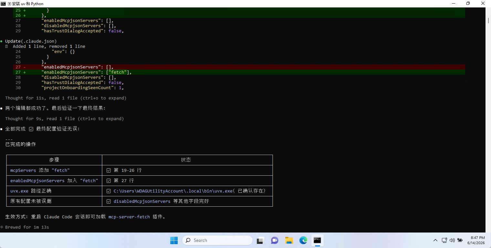Screen dimensions: 491x248
Task: Click the added line with ["fetch"]
Action: pyautogui.click(x=239, y=72)
